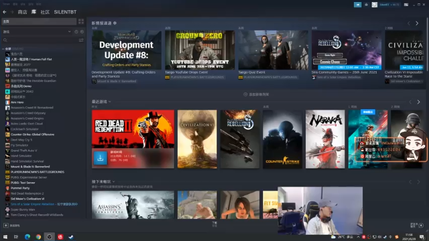Open the Civilization VI game cover
The width and height of the screenshot is (429, 241).
tap(197, 139)
